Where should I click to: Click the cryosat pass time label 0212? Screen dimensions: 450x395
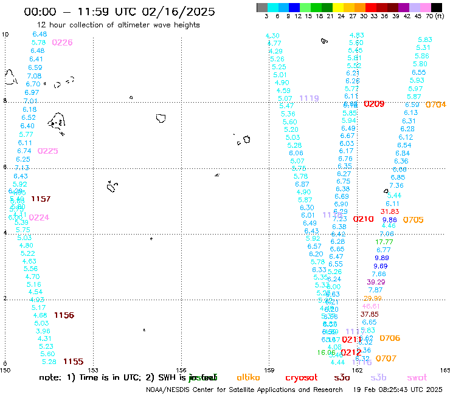click(351, 352)
